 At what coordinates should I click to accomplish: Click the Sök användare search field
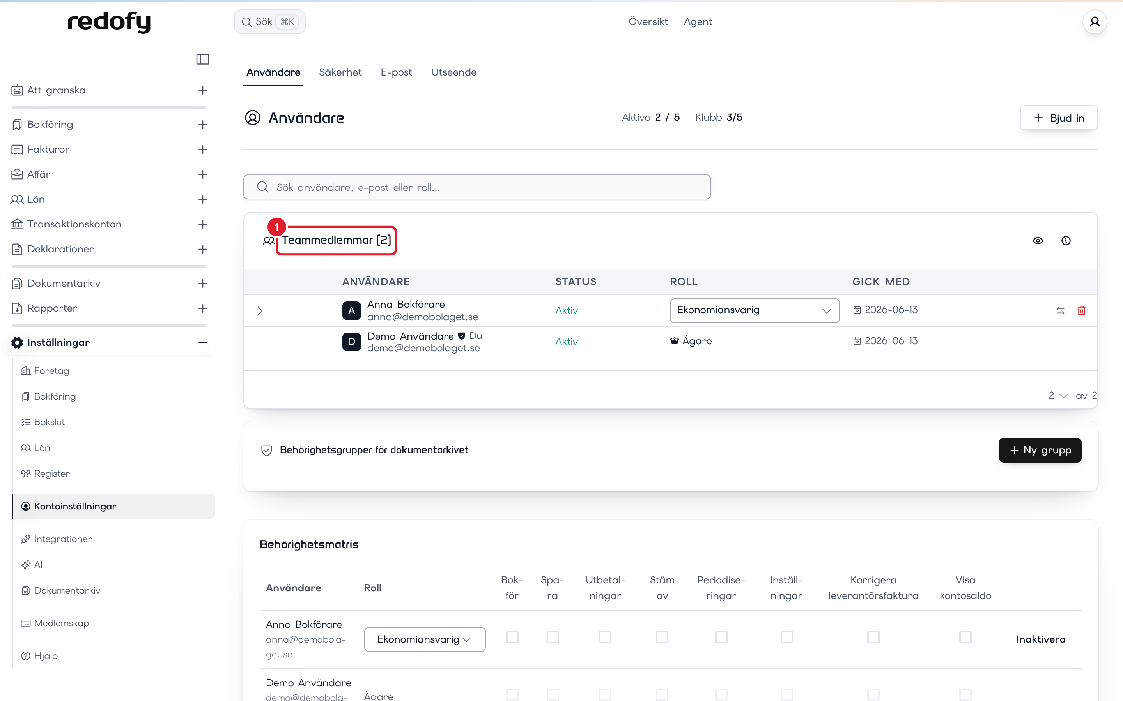click(x=476, y=187)
